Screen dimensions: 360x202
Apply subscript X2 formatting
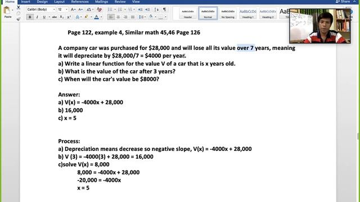[61, 17]
